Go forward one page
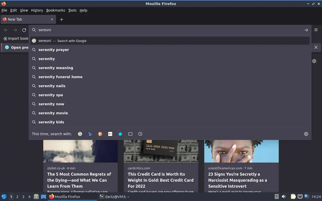 [x=15, y=30]
